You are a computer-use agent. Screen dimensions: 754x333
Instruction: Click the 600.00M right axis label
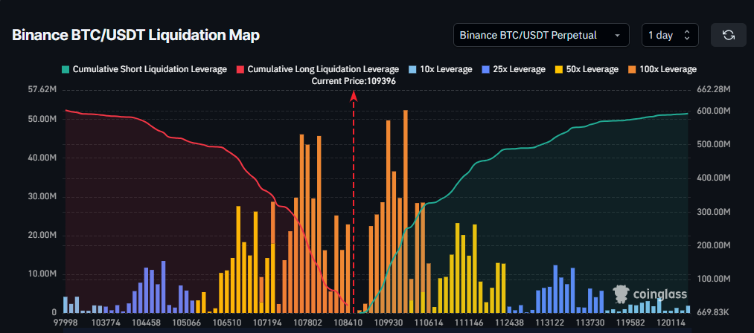[x=712, y=111]
